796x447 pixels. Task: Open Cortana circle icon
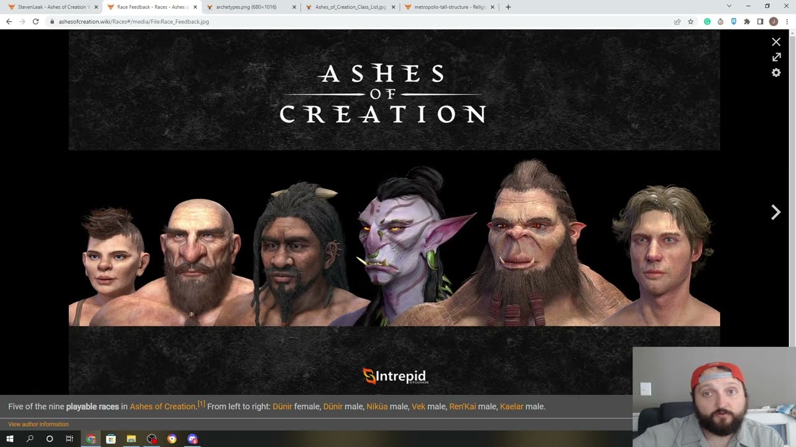point(50,439)
